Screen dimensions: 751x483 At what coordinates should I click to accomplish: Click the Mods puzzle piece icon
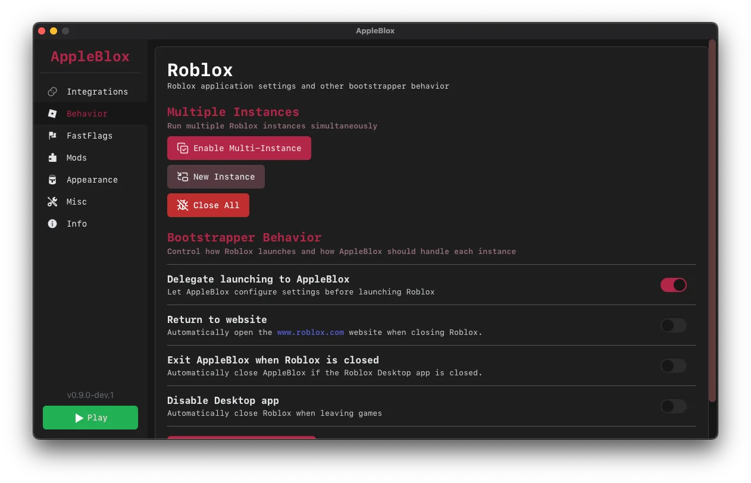coord(52,158)
